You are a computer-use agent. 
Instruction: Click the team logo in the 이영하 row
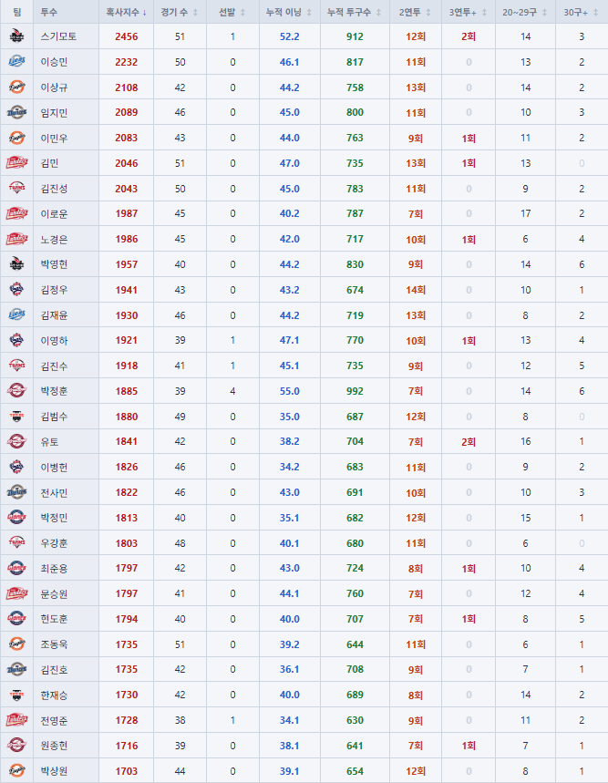16,341
